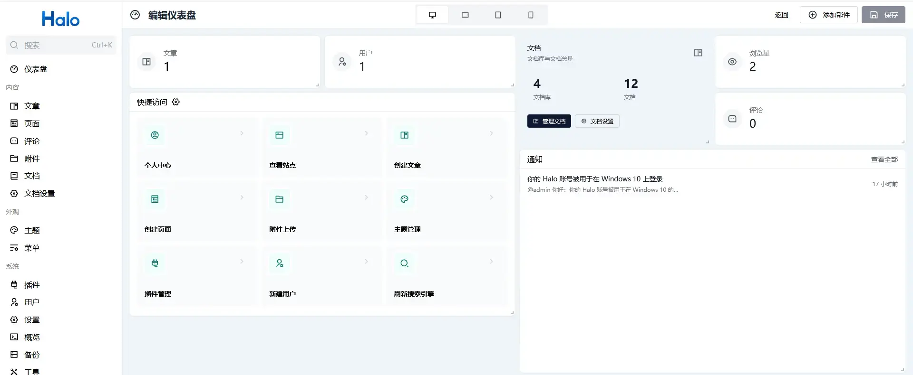Click the 新建用户 person icon

tap(279, 263)
